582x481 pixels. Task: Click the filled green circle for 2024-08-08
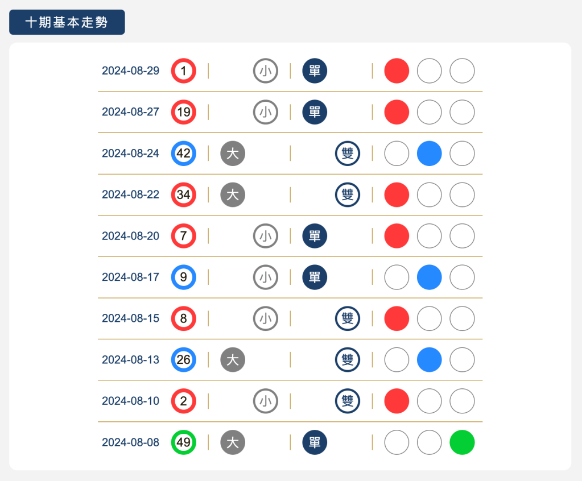462,442
